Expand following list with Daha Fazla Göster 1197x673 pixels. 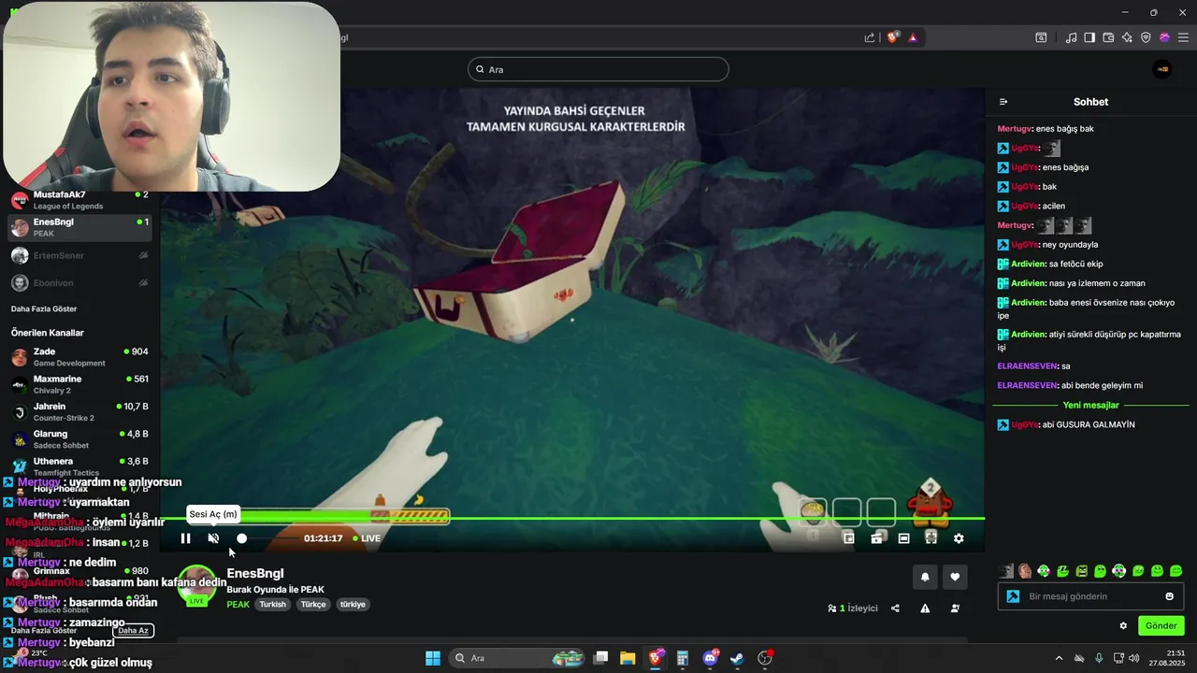(x=44, y=308)
